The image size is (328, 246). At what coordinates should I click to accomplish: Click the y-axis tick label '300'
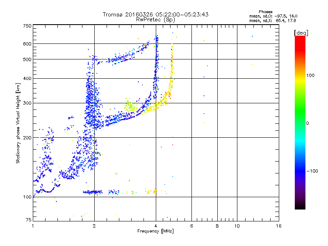click(27, 103)
